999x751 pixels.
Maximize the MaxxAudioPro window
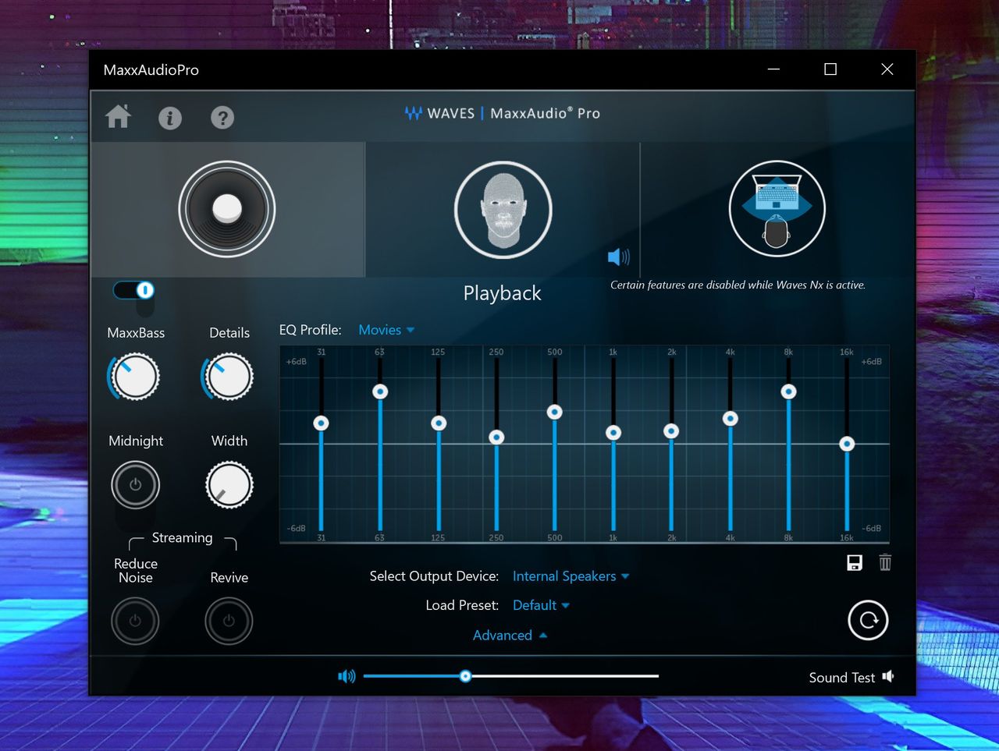[830, 69]
